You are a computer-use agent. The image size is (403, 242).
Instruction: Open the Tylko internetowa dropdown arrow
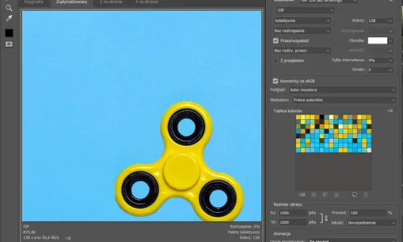[x=390, y=60]
